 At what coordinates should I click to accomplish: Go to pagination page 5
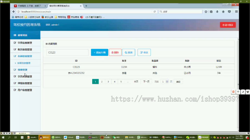(121, 82)
